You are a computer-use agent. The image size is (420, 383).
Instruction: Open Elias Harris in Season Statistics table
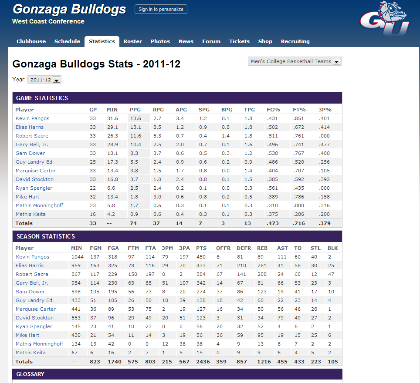coord(30,265)
